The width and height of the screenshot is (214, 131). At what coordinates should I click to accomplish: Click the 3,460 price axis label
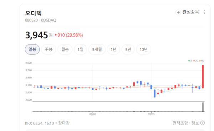(29, 78)
